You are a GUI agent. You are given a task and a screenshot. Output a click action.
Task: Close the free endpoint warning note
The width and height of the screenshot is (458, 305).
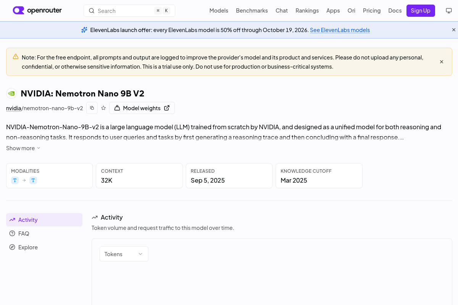(442, 62)
